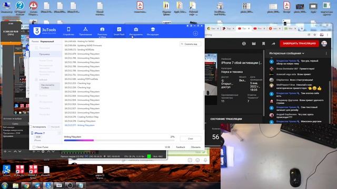Click the blue 'Writing Filesystem' log line
The width and height of the screenshot is (337, 189).
click(80, 125)
